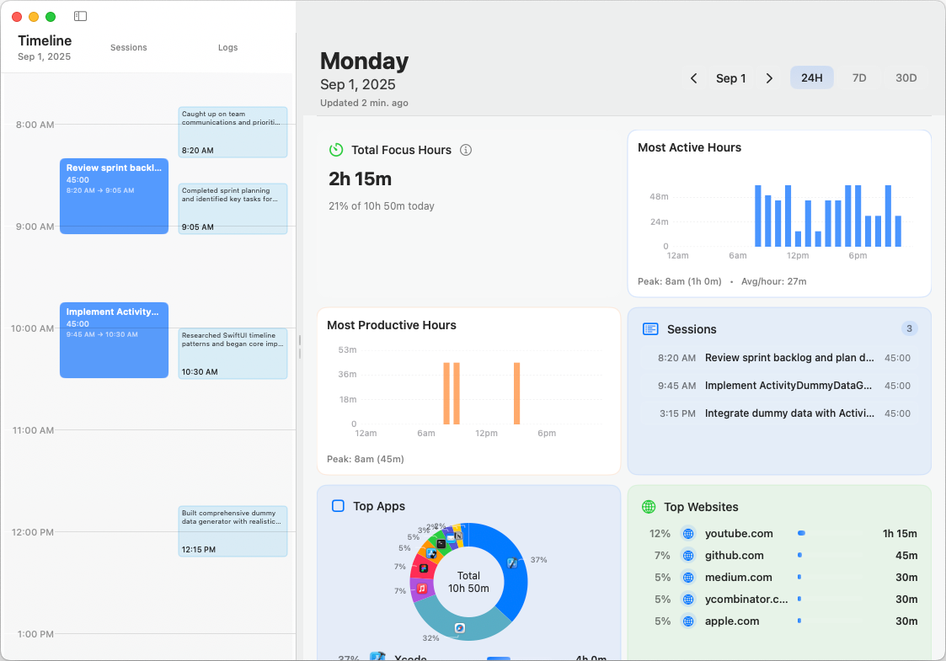Go to previous day with left chevron
The image size is (946, 661).
click(693, 78)
